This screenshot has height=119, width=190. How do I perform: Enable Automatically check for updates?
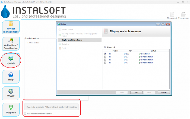coord(25,114)
